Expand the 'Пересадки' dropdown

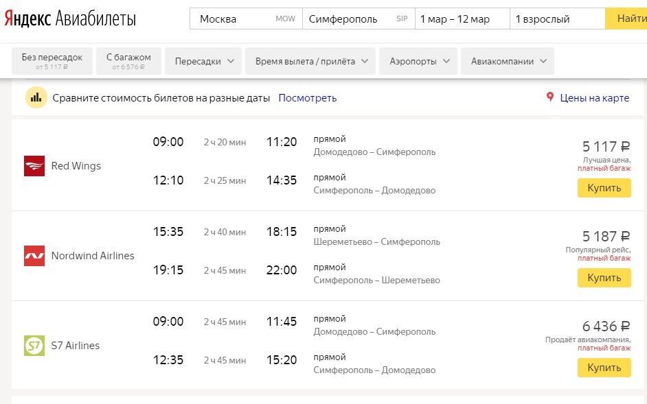[x=203, y=61]
